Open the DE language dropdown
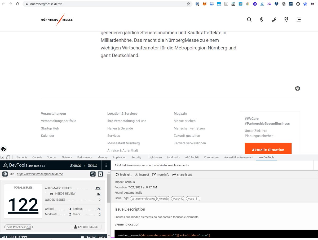This screenshot has height=240, width=318. 286,20
